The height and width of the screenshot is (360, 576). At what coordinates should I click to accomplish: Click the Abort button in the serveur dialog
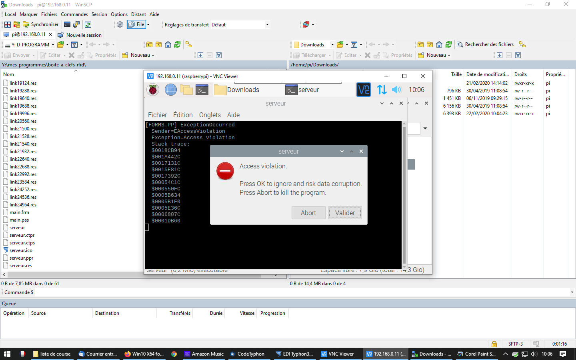coord(308,213)
